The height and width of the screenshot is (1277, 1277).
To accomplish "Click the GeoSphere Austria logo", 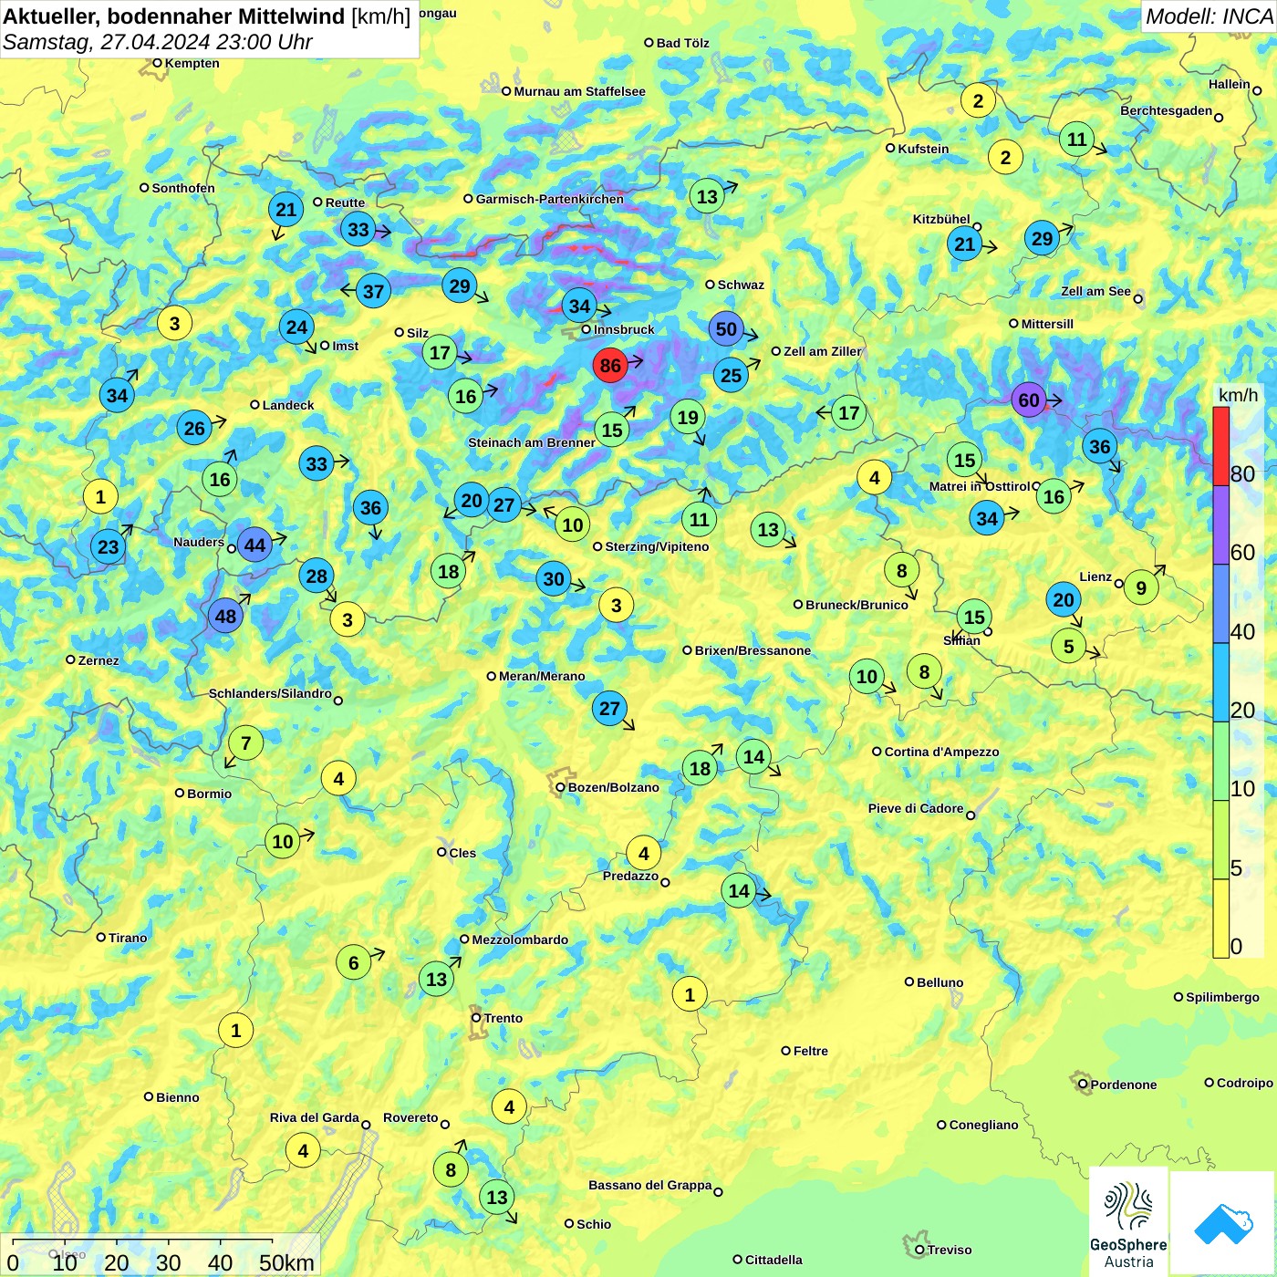I will (x=1128, y=1223).
